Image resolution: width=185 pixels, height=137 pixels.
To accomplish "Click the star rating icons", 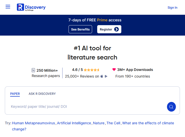I will pyautogui.click(x=92, y=70).
